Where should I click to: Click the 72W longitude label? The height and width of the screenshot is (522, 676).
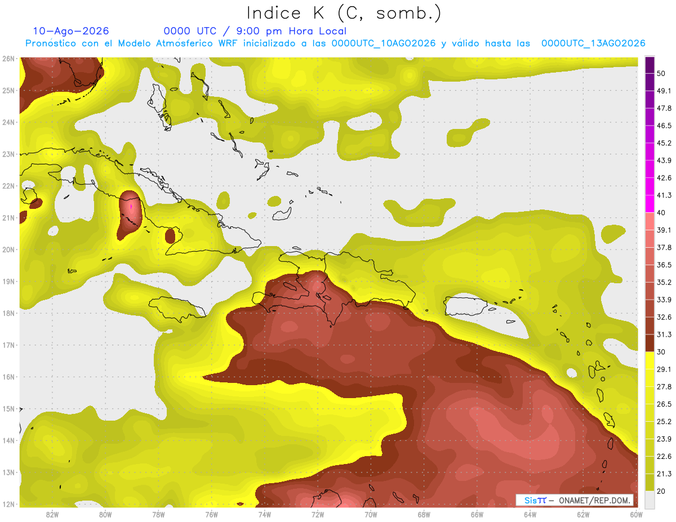[x=318, y=515]
